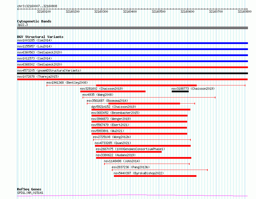Click chr3:32160007..32160808 coordinate label
The image size is (256, 199).
pyautogui.click(x=37, y=6)
